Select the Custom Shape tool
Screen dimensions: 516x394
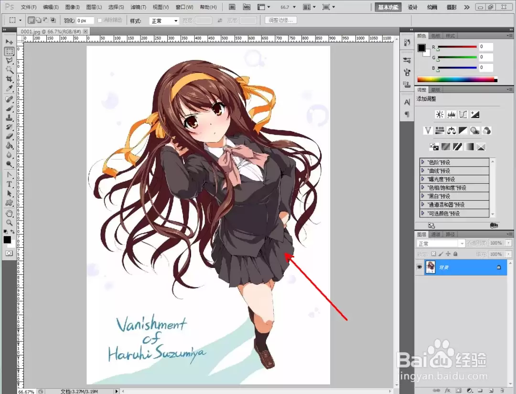coord(9,202)
